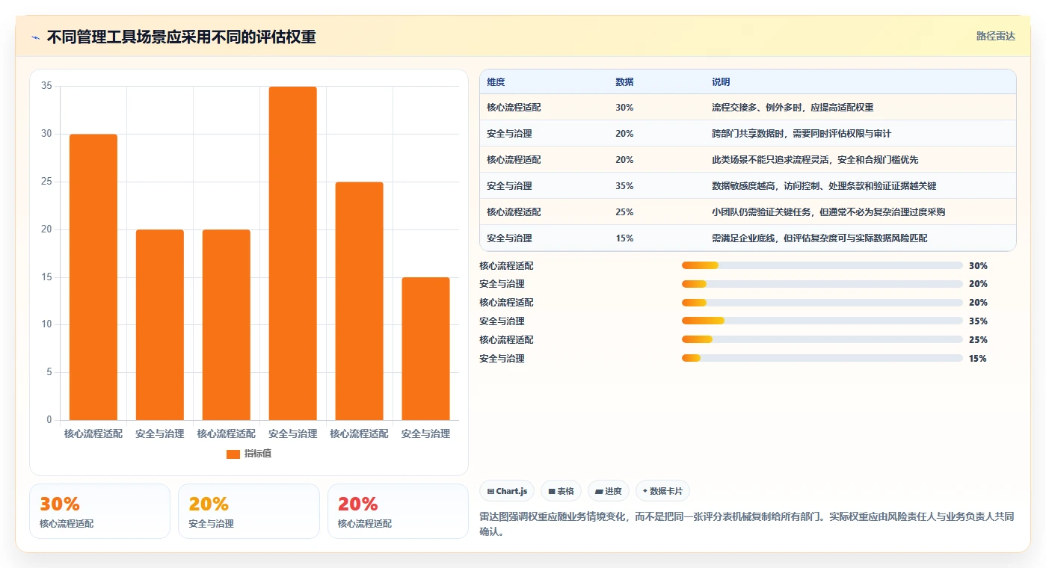The width and height of the screenshot is (1046, 568).
Task: Select the 进度 chip
Action: (x=609, y=491)
